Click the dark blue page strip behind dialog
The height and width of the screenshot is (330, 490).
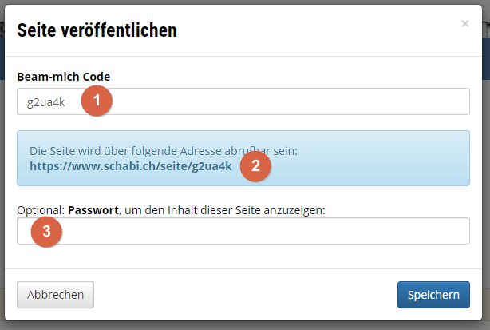tap(486, 59)
